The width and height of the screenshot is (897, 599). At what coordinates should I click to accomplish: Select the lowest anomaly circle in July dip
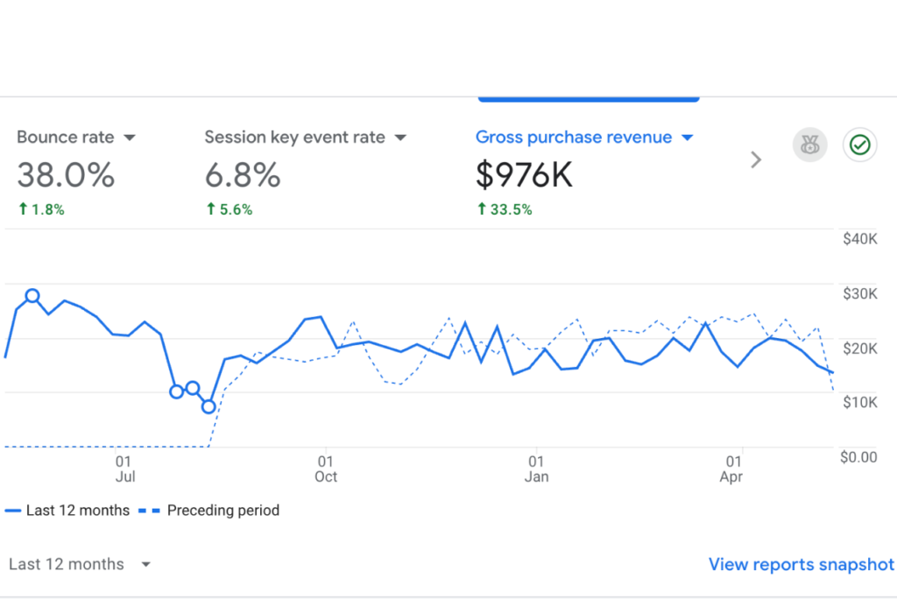[x=208, y=406]
